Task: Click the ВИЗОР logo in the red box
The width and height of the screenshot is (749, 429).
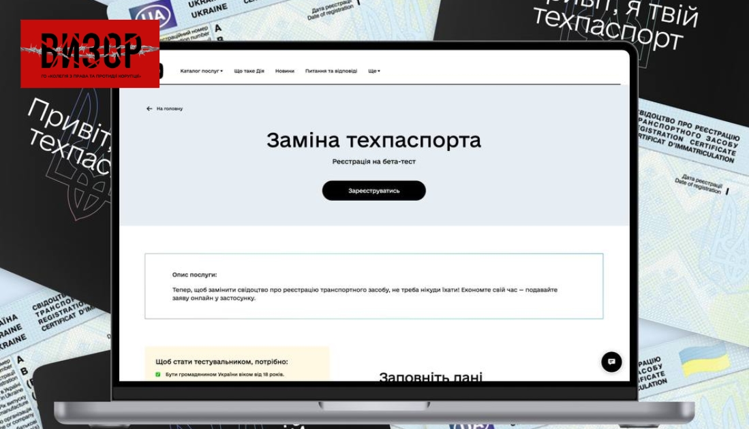Action: (x=90, y=53)
